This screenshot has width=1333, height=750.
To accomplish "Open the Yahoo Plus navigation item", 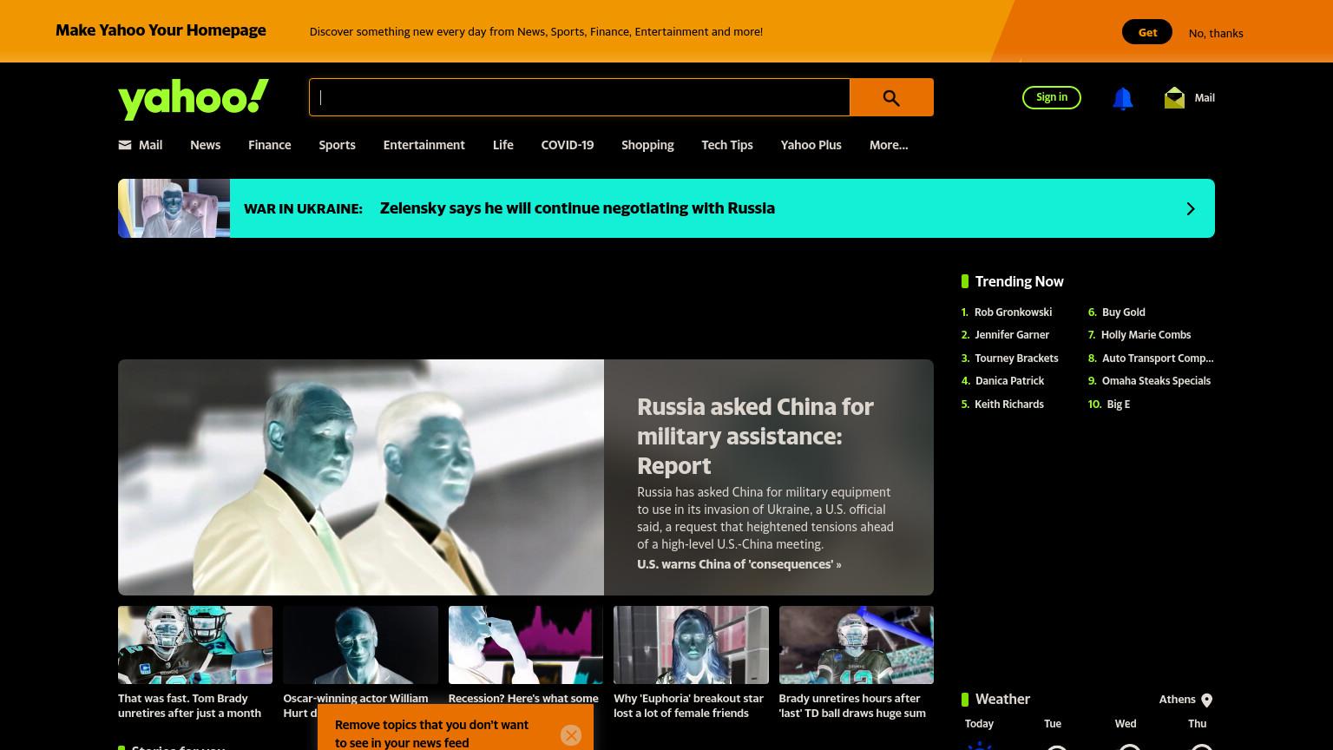I will (811, 145).
